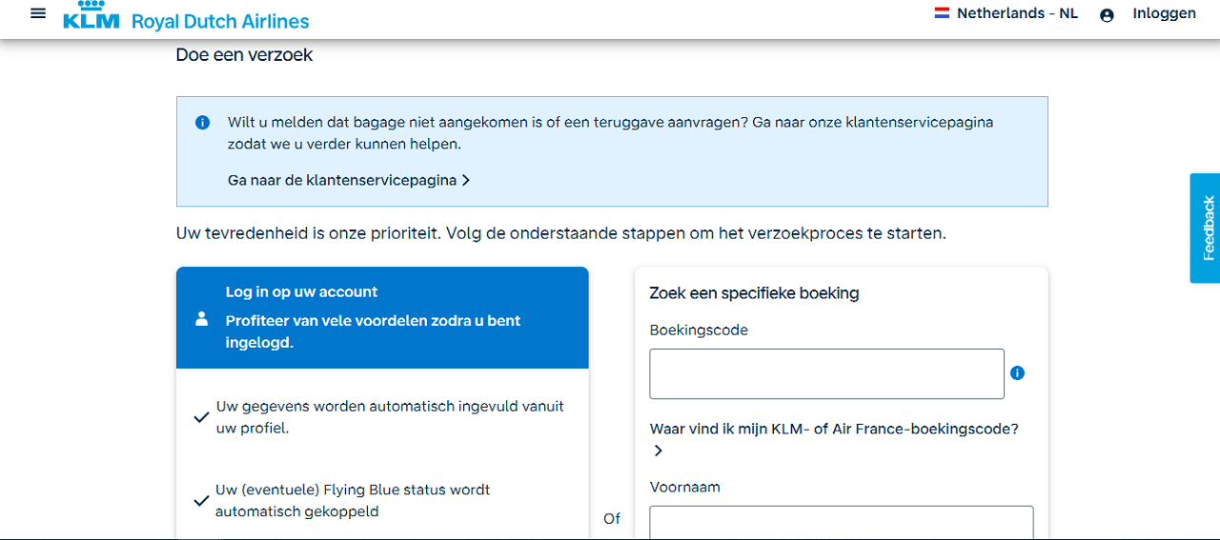
Task: Click the Netherlands flag icon
Action: pos(942,13)
